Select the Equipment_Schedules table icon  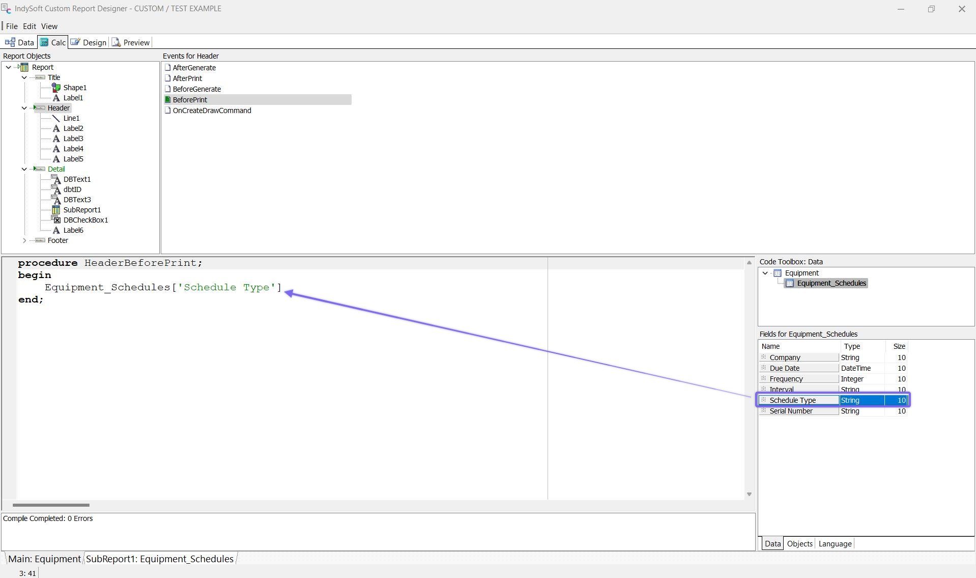click(789, 283)
